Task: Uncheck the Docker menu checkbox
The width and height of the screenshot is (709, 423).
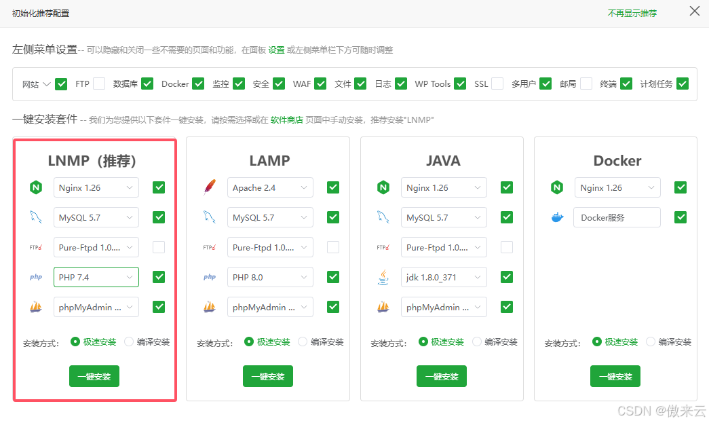Action: (x=198, y=84)
